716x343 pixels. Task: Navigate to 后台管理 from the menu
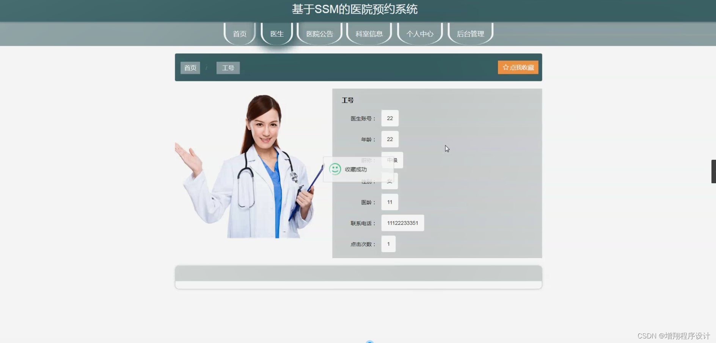[471, 34]
